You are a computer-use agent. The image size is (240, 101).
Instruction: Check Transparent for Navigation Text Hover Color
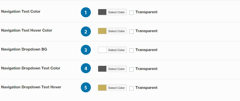(x=132, y=32)
